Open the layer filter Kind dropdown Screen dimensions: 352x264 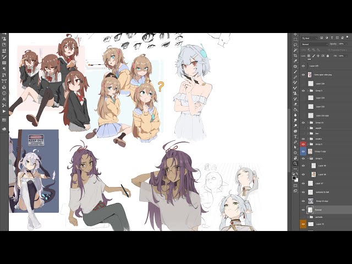(310, 38)
